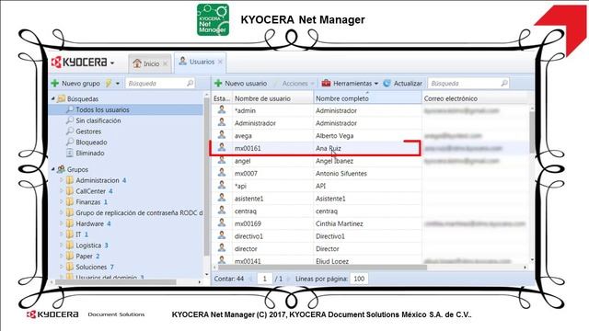Select the Cinthia Martinez name cell
Image resolution: width=589 pixels, height=331 pixels.
[340, 223]
